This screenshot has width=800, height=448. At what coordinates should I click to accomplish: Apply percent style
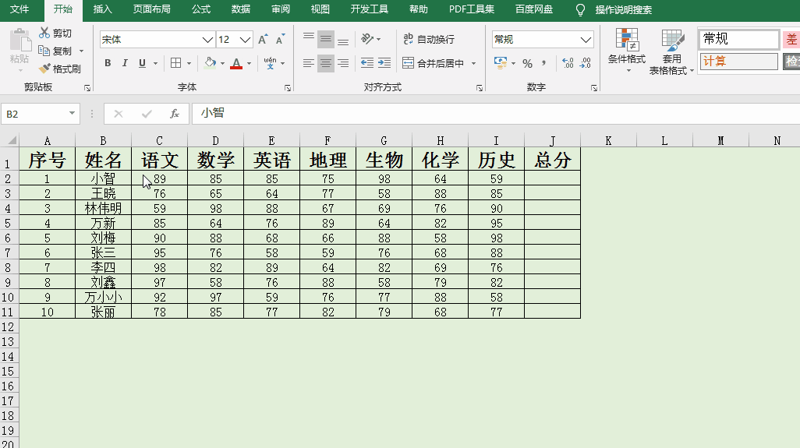tap(528, 63)
